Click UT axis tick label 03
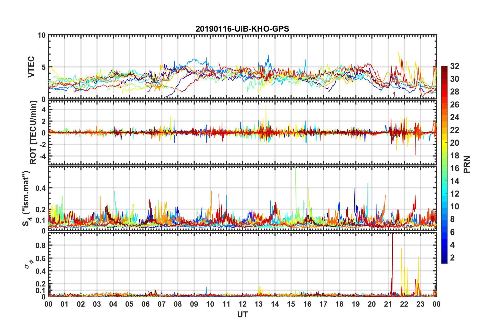485x329 pixels. 97,304
